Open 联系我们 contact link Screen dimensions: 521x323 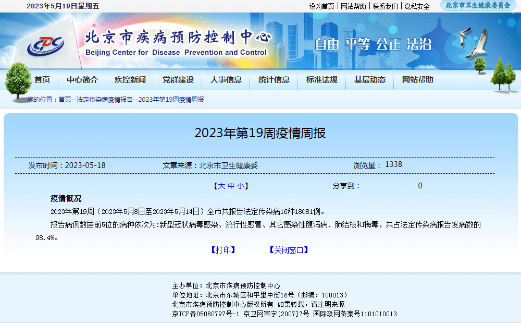click(x=386, y=7)
